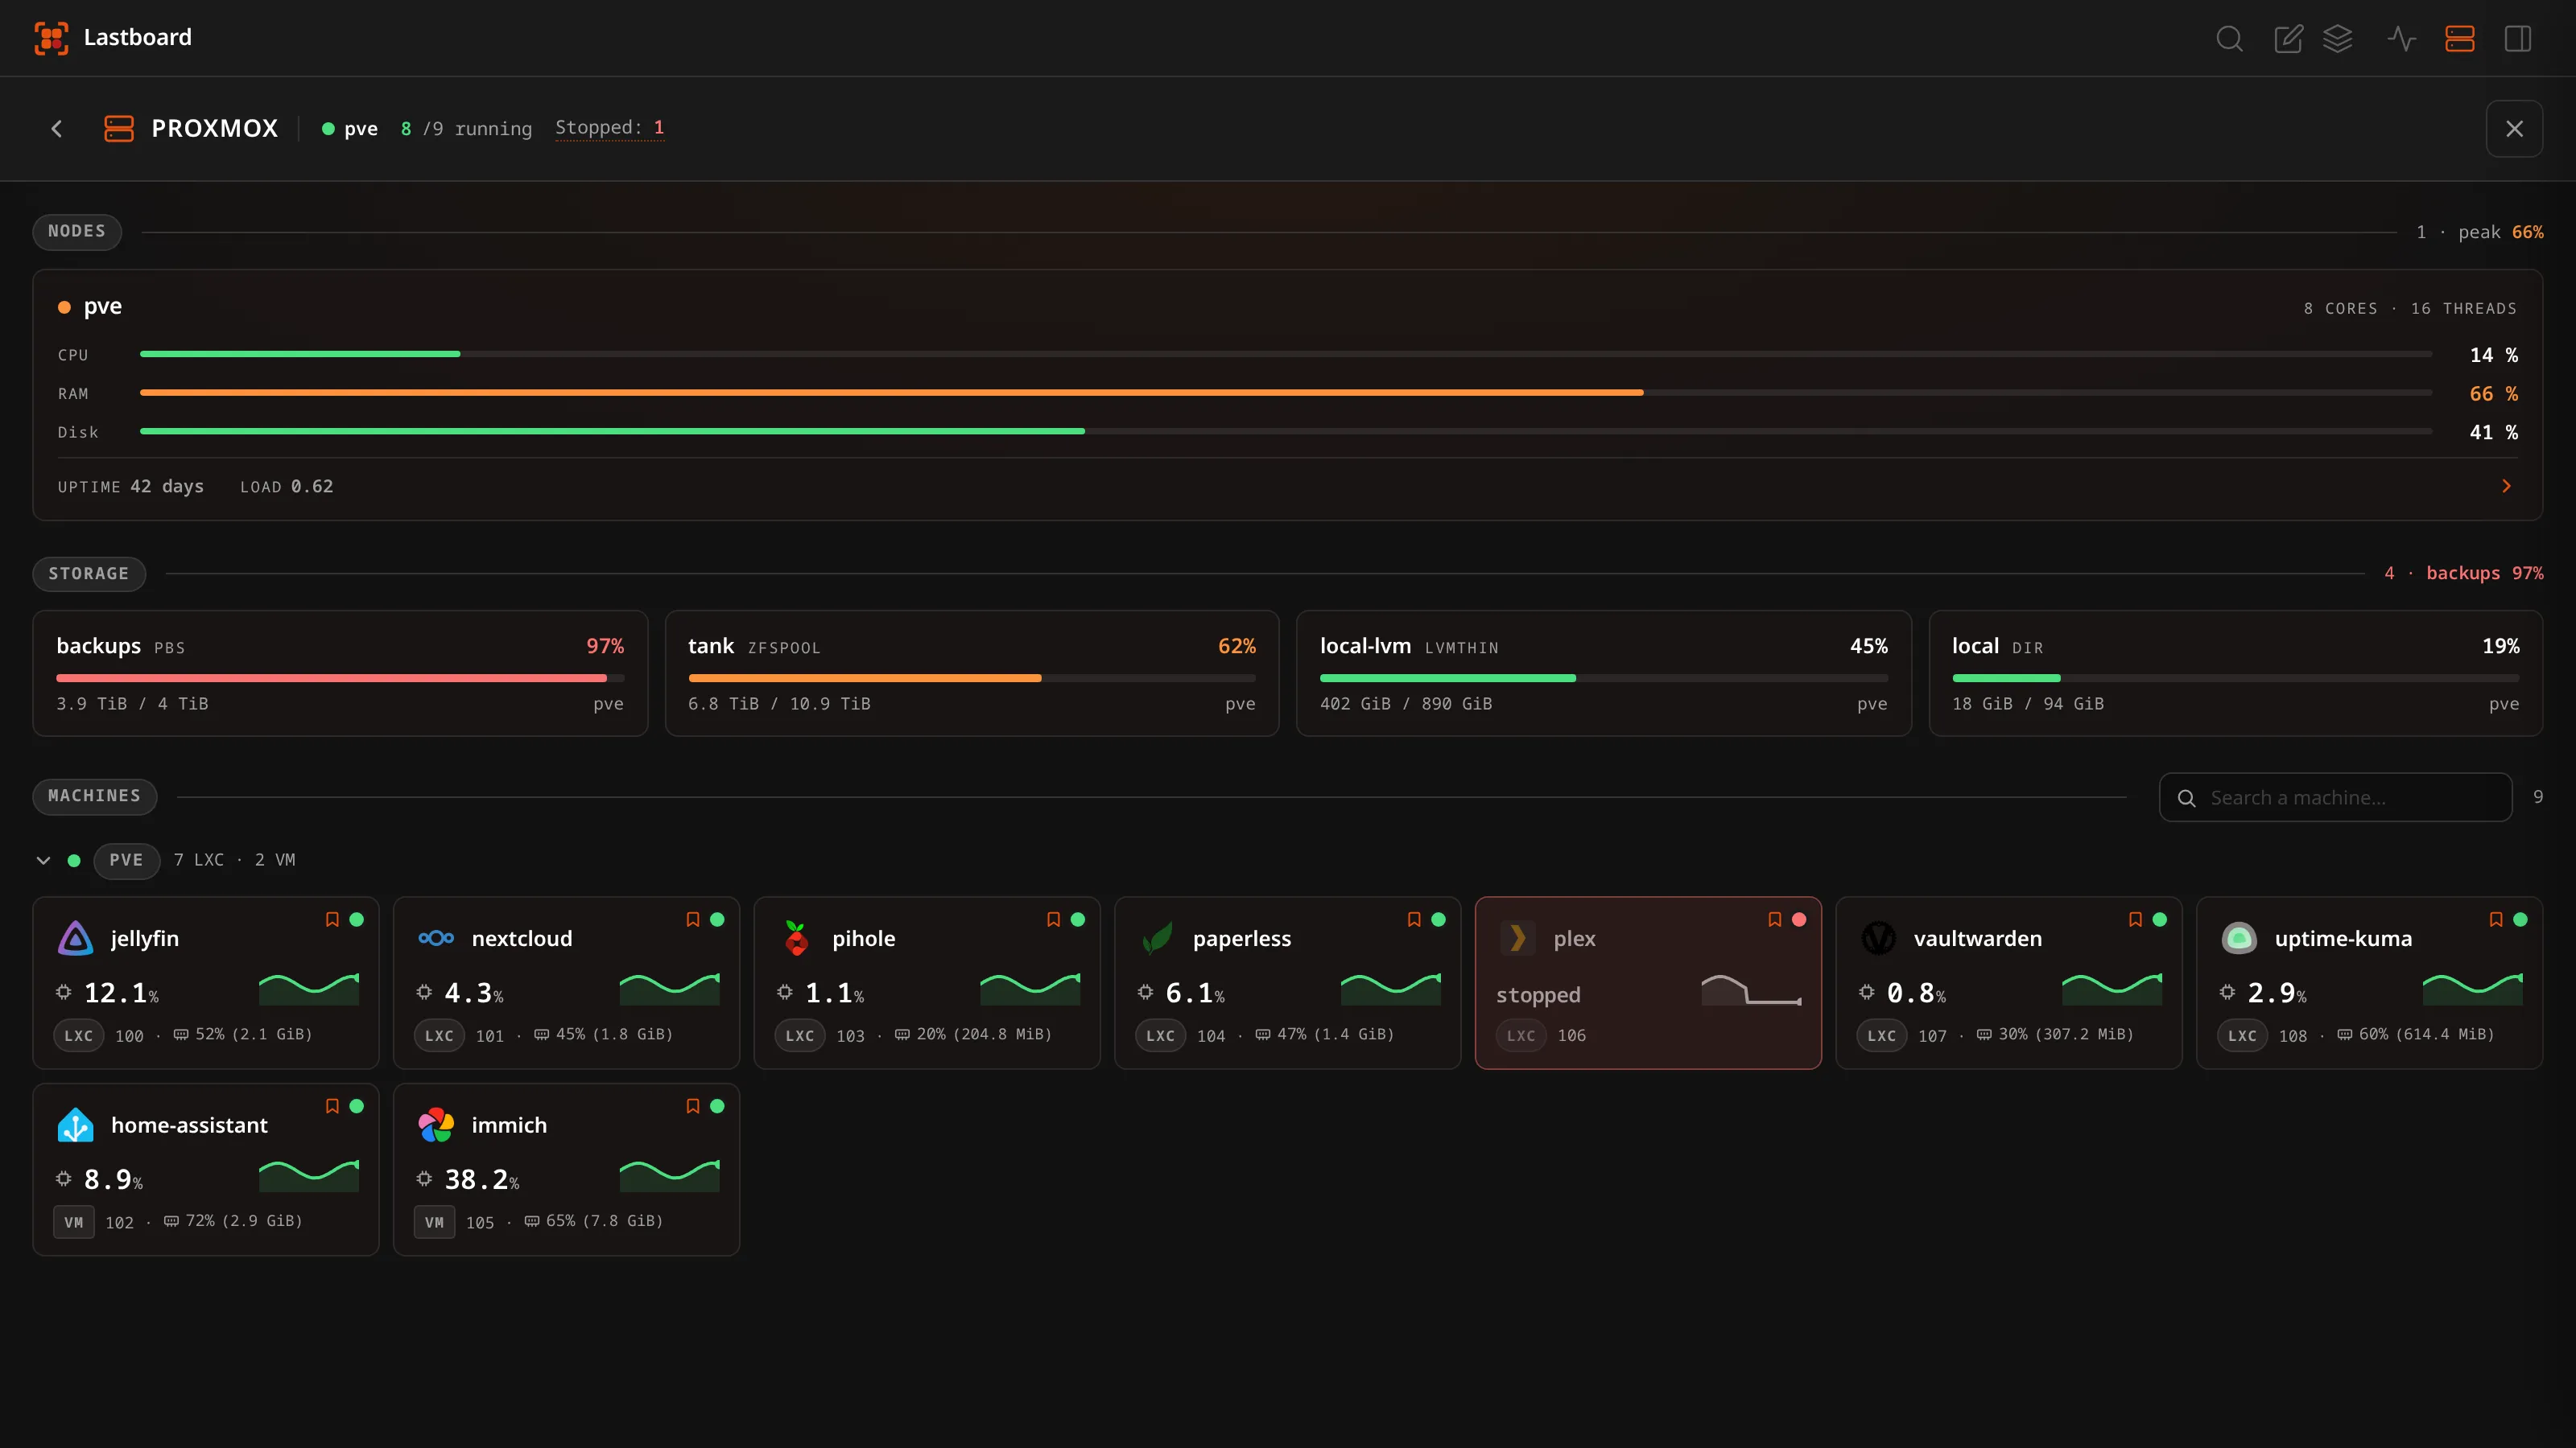Click the Lastboard logo icon
This screenshot has height=1448, width=2576.
point(51,38)
